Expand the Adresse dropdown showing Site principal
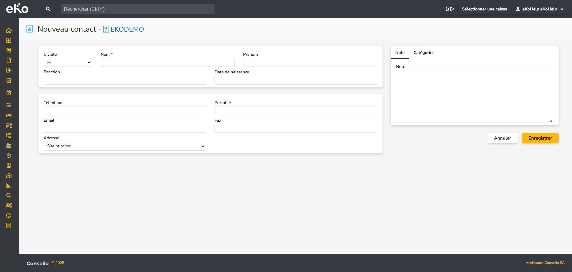 pyautogui.click(x=125, y=146)
